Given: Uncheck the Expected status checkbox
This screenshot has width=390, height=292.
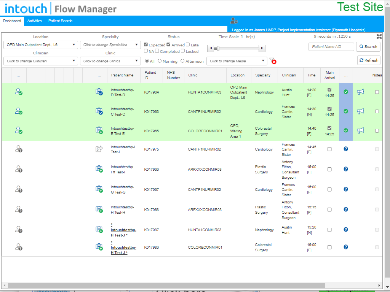Looking at the screenshot, I should pos(146,44).
